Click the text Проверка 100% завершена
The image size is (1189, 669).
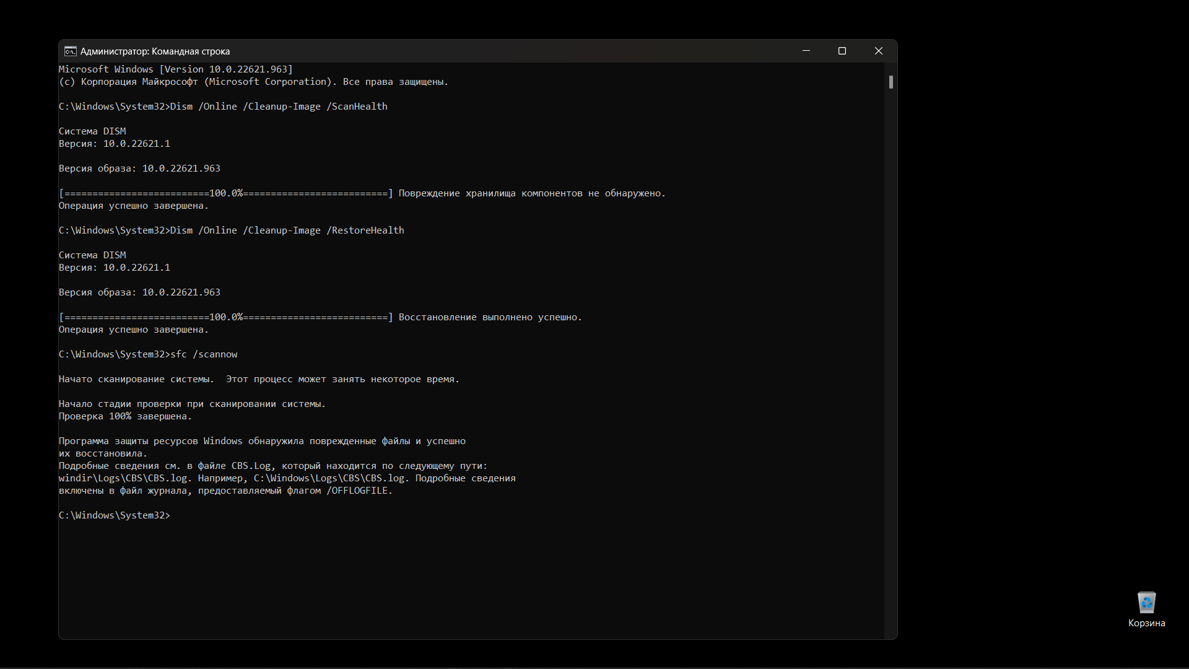point(125,416)
